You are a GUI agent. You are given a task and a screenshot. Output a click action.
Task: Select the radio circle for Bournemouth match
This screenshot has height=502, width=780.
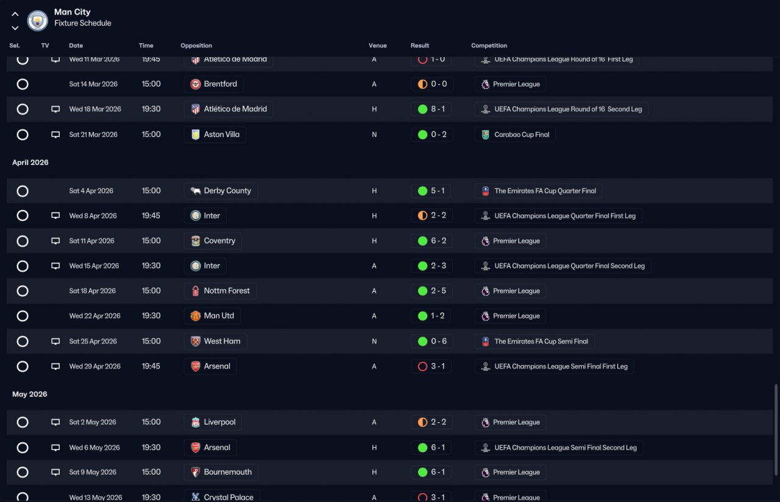coord(23,472)
